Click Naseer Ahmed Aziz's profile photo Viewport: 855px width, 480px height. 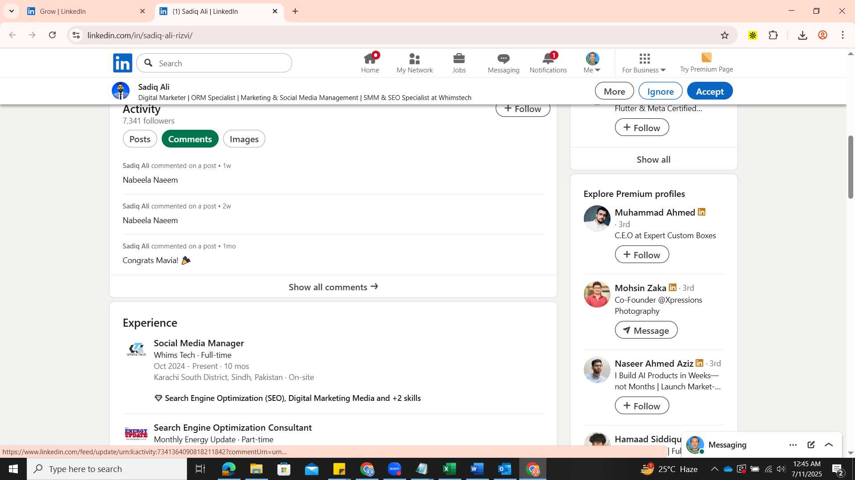[597, 370]
